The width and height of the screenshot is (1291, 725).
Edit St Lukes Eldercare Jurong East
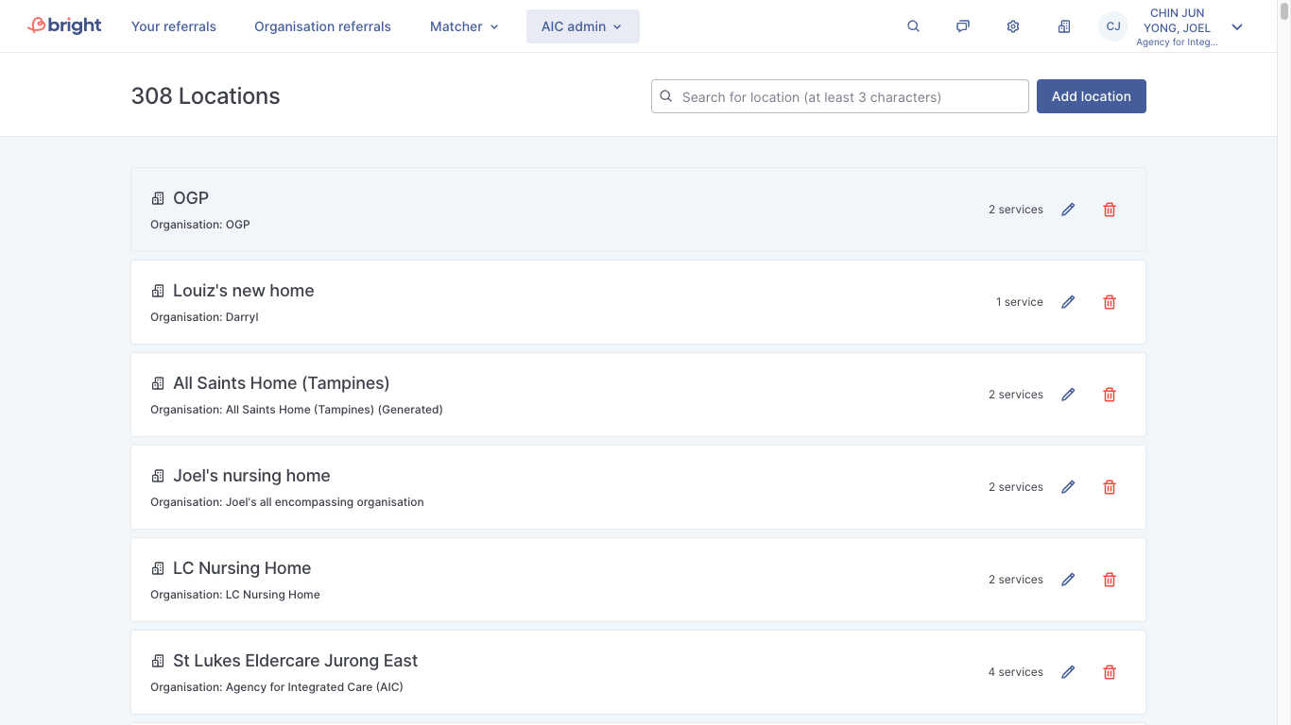click(1068, 672)
